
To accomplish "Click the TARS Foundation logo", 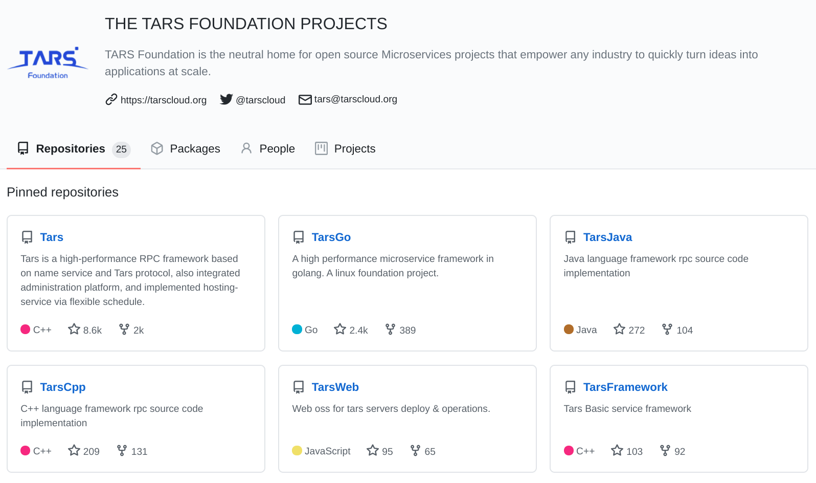I will [x=48, y=62].
